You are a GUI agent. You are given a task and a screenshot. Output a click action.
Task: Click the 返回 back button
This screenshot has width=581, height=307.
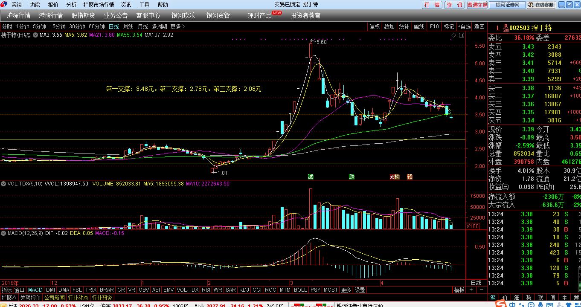(x=479, y=26)
